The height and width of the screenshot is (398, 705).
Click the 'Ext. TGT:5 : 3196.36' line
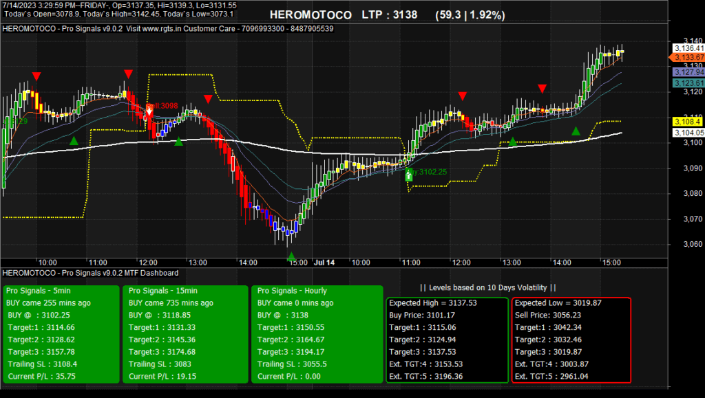(x=425, y=377)
